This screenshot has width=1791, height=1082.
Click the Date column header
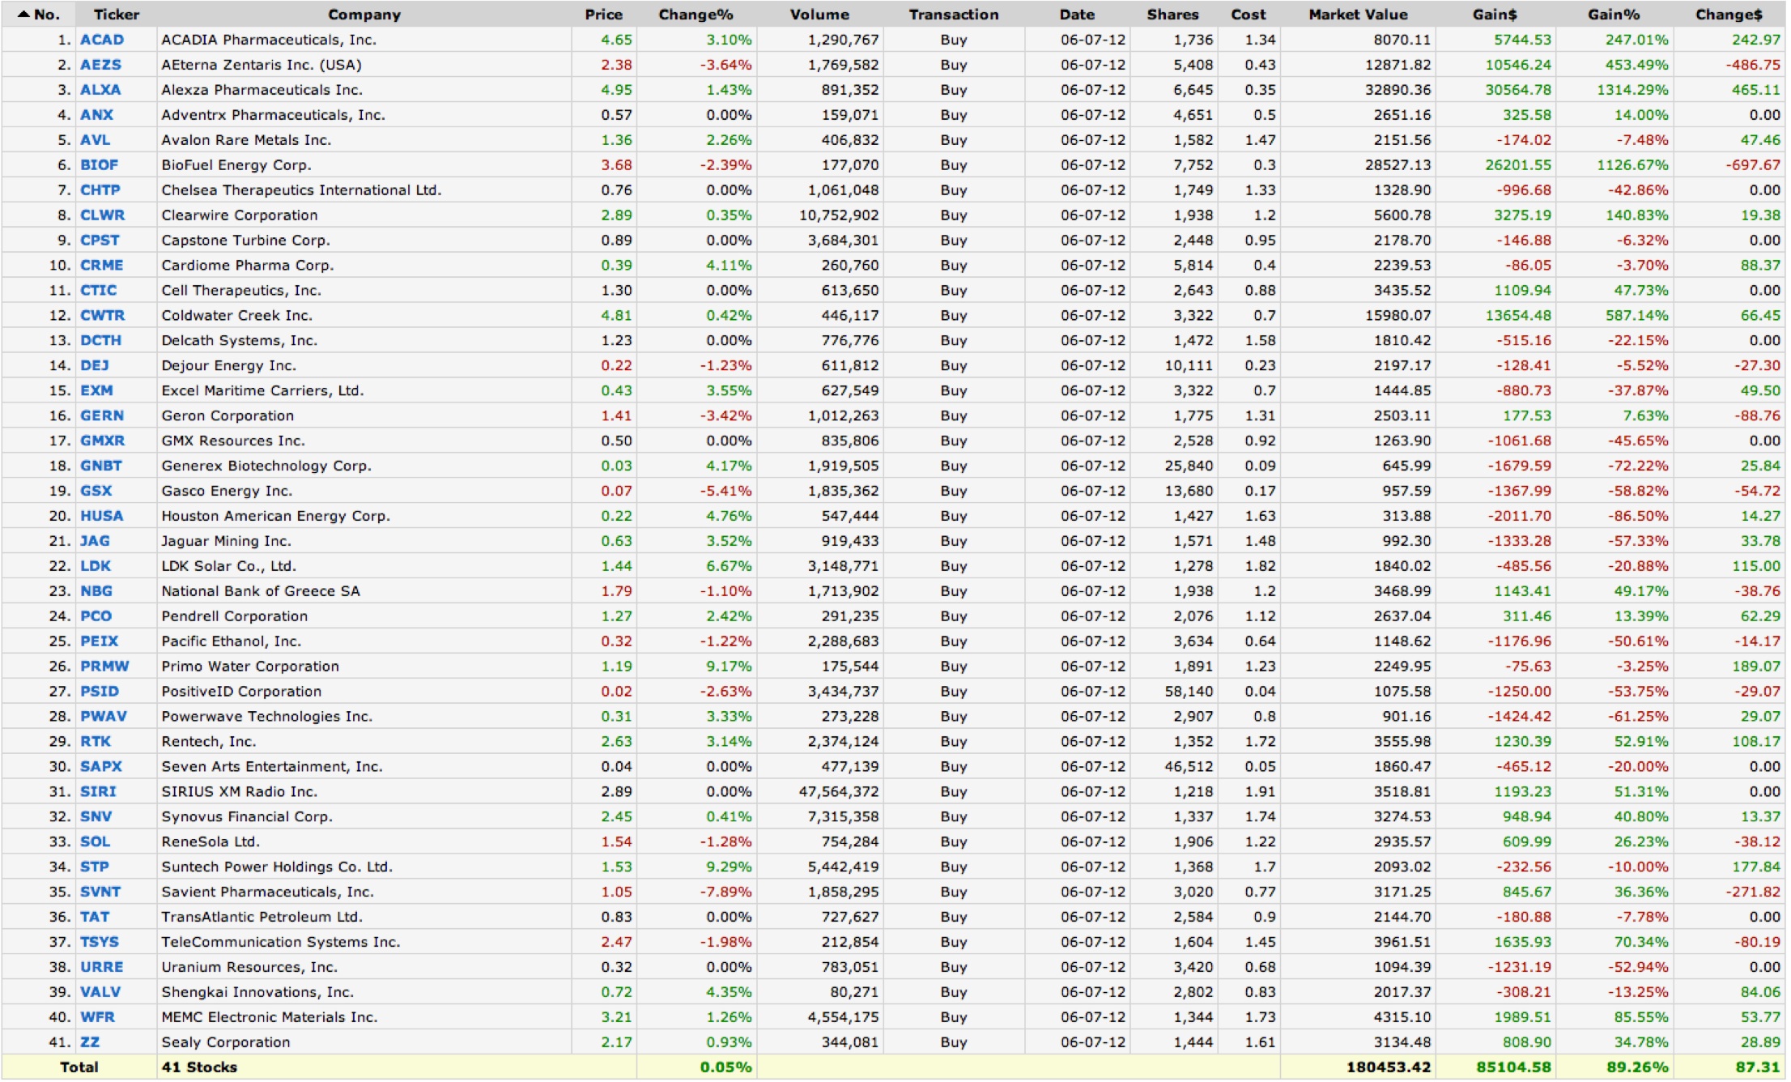pos(1077,15)
